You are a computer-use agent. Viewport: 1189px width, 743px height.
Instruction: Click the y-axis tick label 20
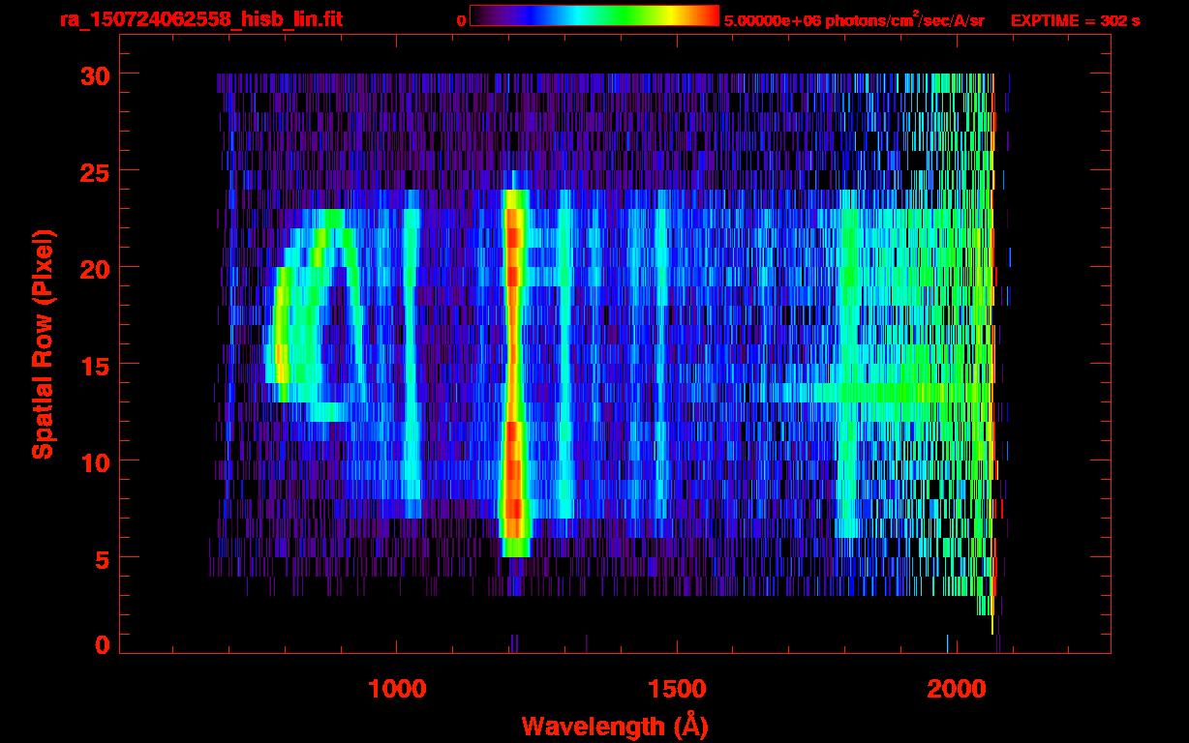pyautogui.click(x=93, y=268)
